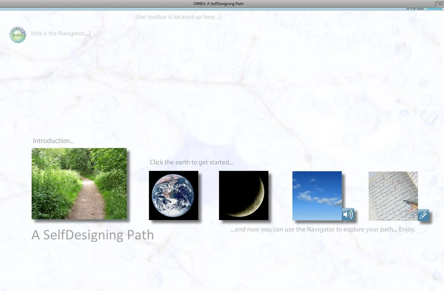Click '(the toolbar is located up here...)' text
444x291 pixels.
[x=178, y=17]
